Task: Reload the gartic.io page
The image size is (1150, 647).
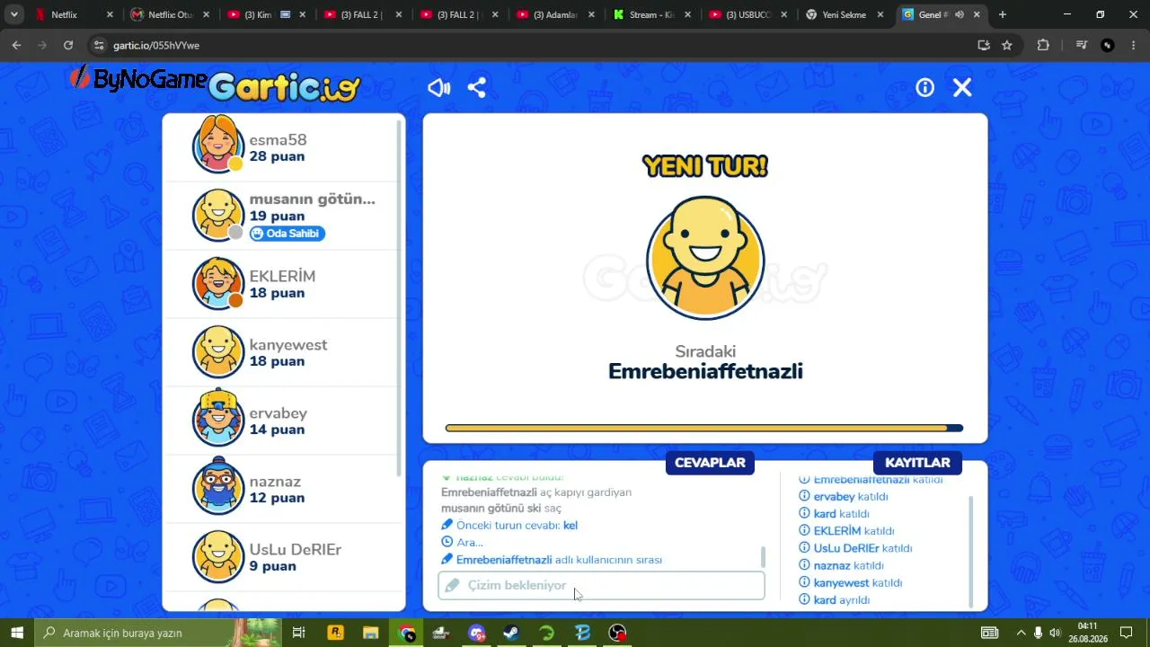Action: click(67, 45)
